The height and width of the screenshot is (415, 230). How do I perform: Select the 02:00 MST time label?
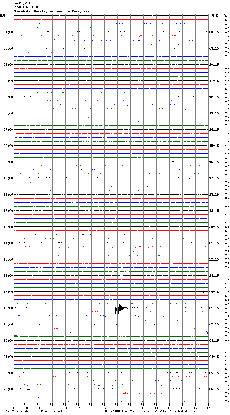(8, 48)
